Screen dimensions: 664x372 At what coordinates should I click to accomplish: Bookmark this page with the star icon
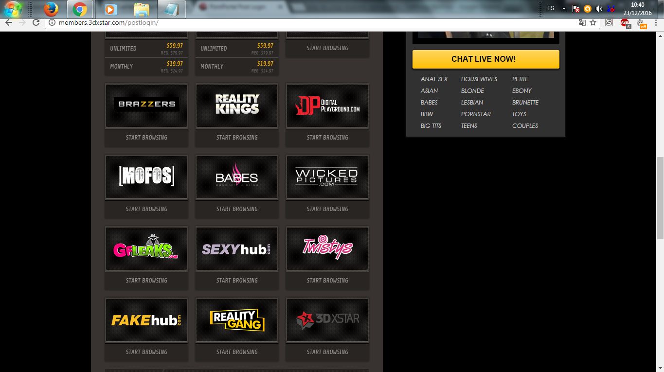point(593,23)
